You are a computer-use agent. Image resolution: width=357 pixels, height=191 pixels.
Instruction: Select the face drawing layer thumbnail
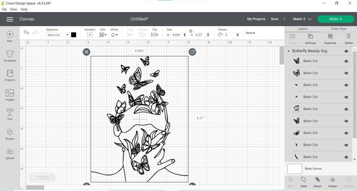click(296, 109)
